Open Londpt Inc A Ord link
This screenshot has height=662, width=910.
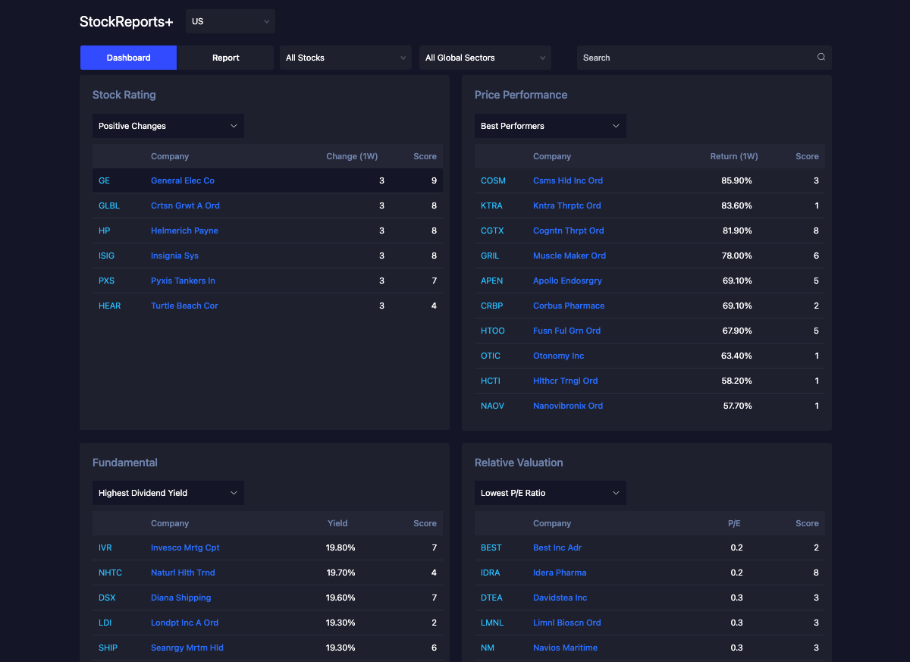click(184, 623)
